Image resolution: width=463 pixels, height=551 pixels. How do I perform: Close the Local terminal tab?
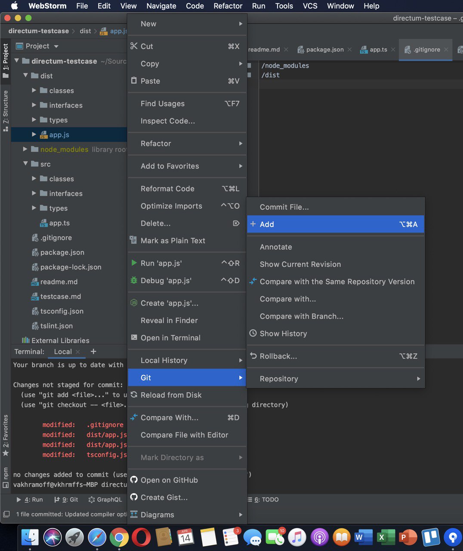[x=78, y=352]
